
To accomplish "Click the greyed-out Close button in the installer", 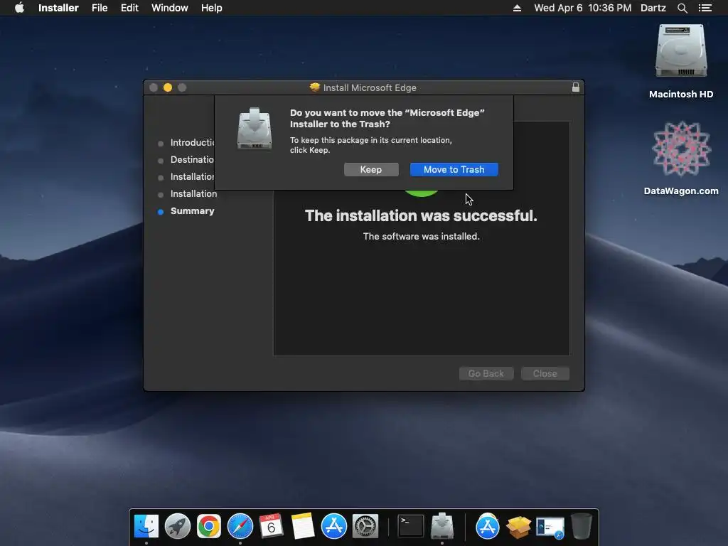I will [x=545, y=373].
